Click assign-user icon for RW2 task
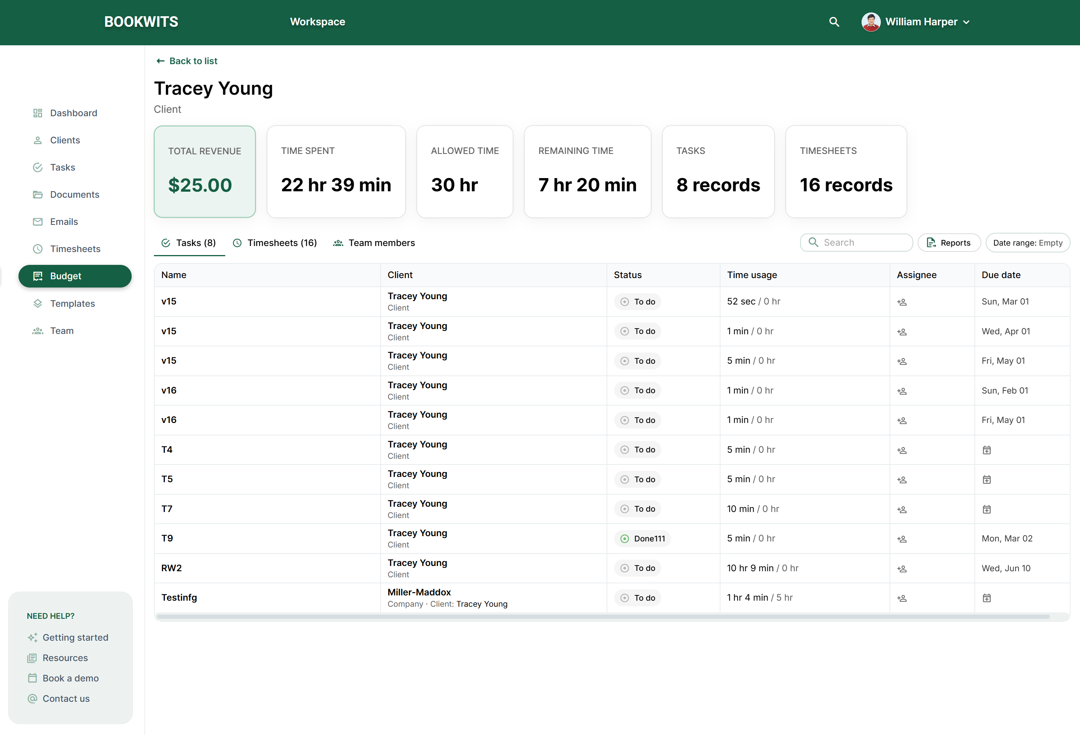 (902, 569)
